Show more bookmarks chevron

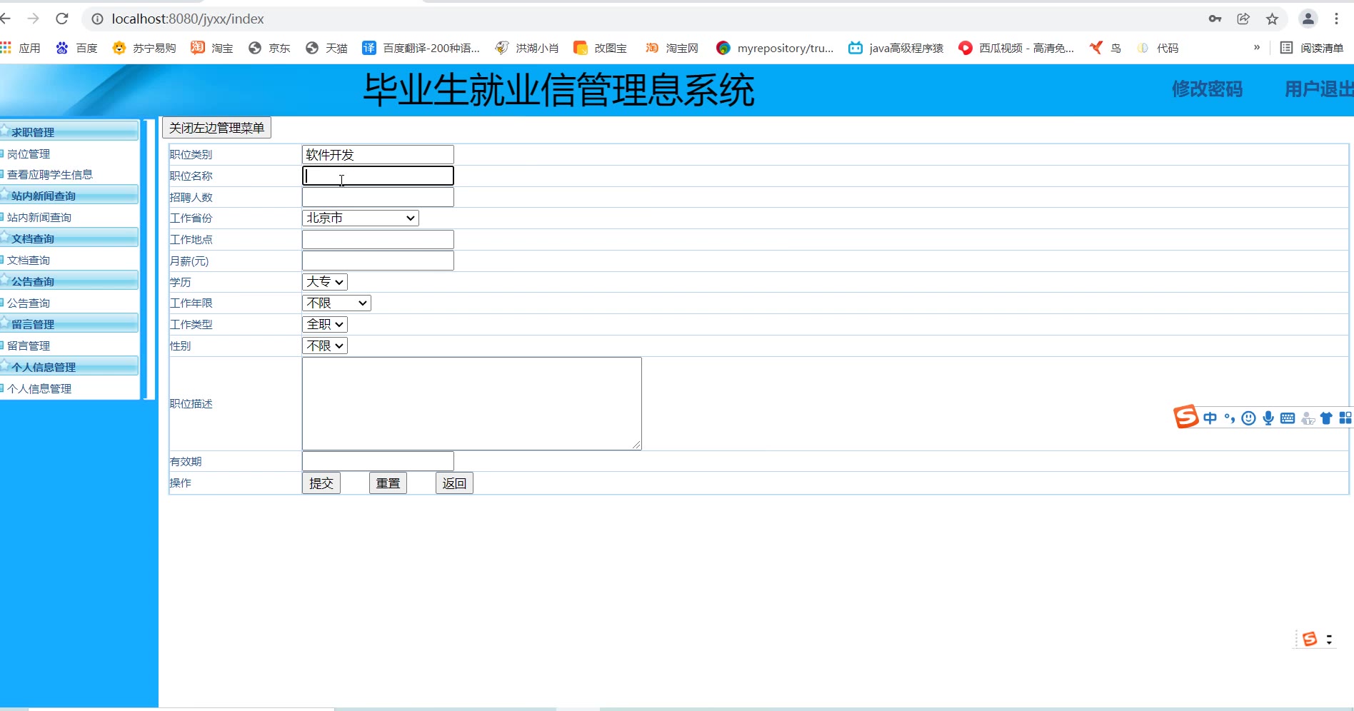(1257, 48)
